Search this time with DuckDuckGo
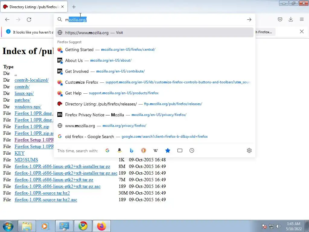The image size is (309, 232). 143,150
